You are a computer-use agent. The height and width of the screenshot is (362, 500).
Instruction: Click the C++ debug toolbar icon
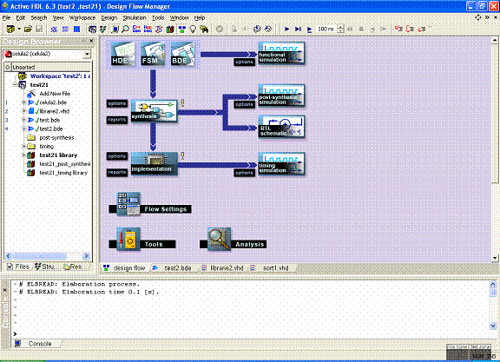point(136,29)
